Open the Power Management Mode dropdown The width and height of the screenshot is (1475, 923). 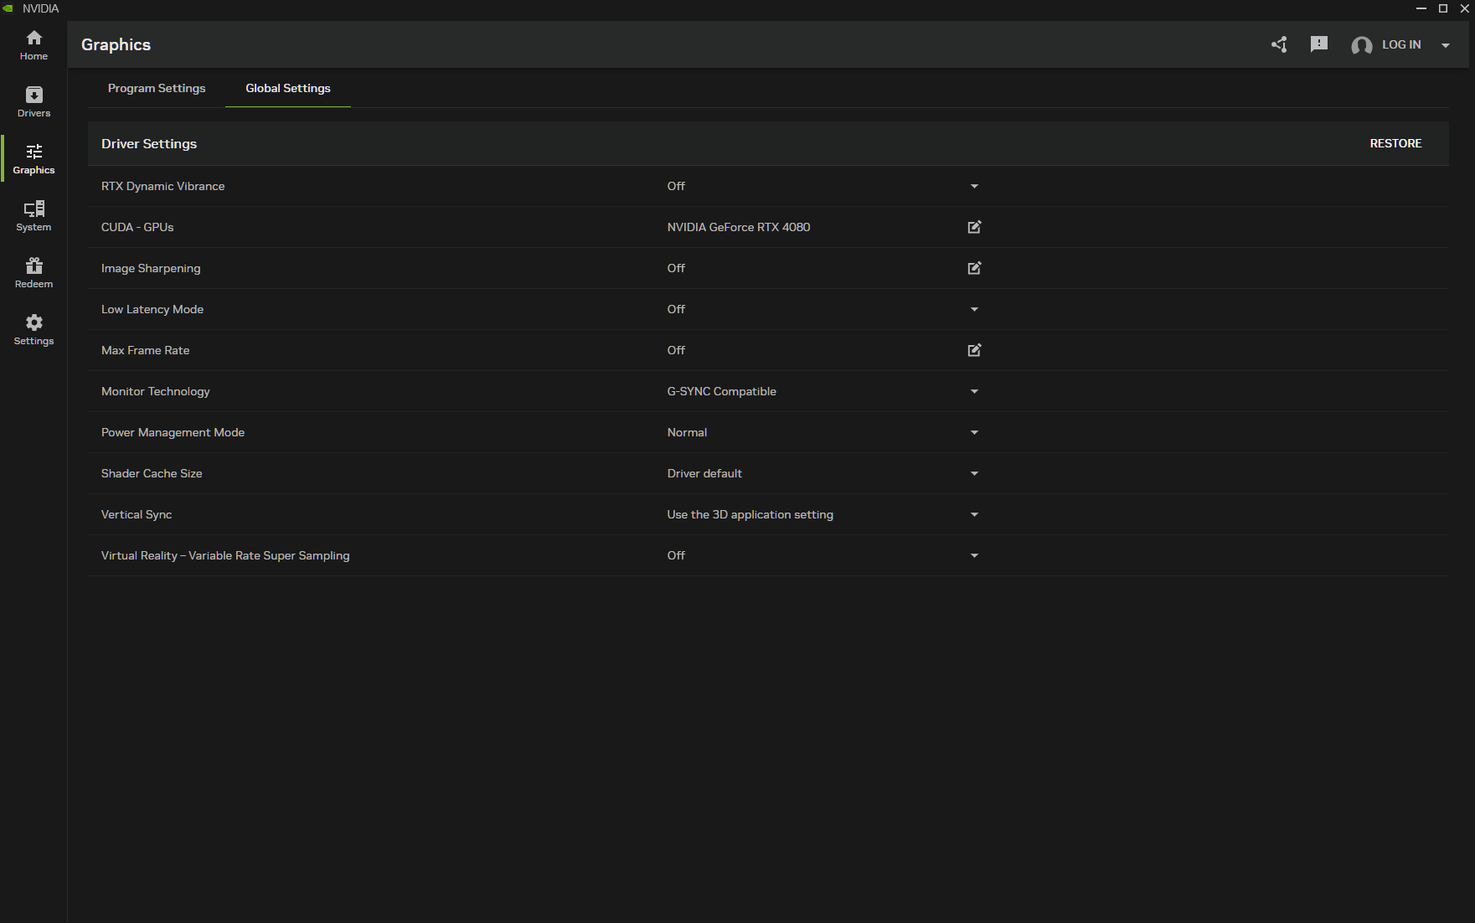point(974,432)
